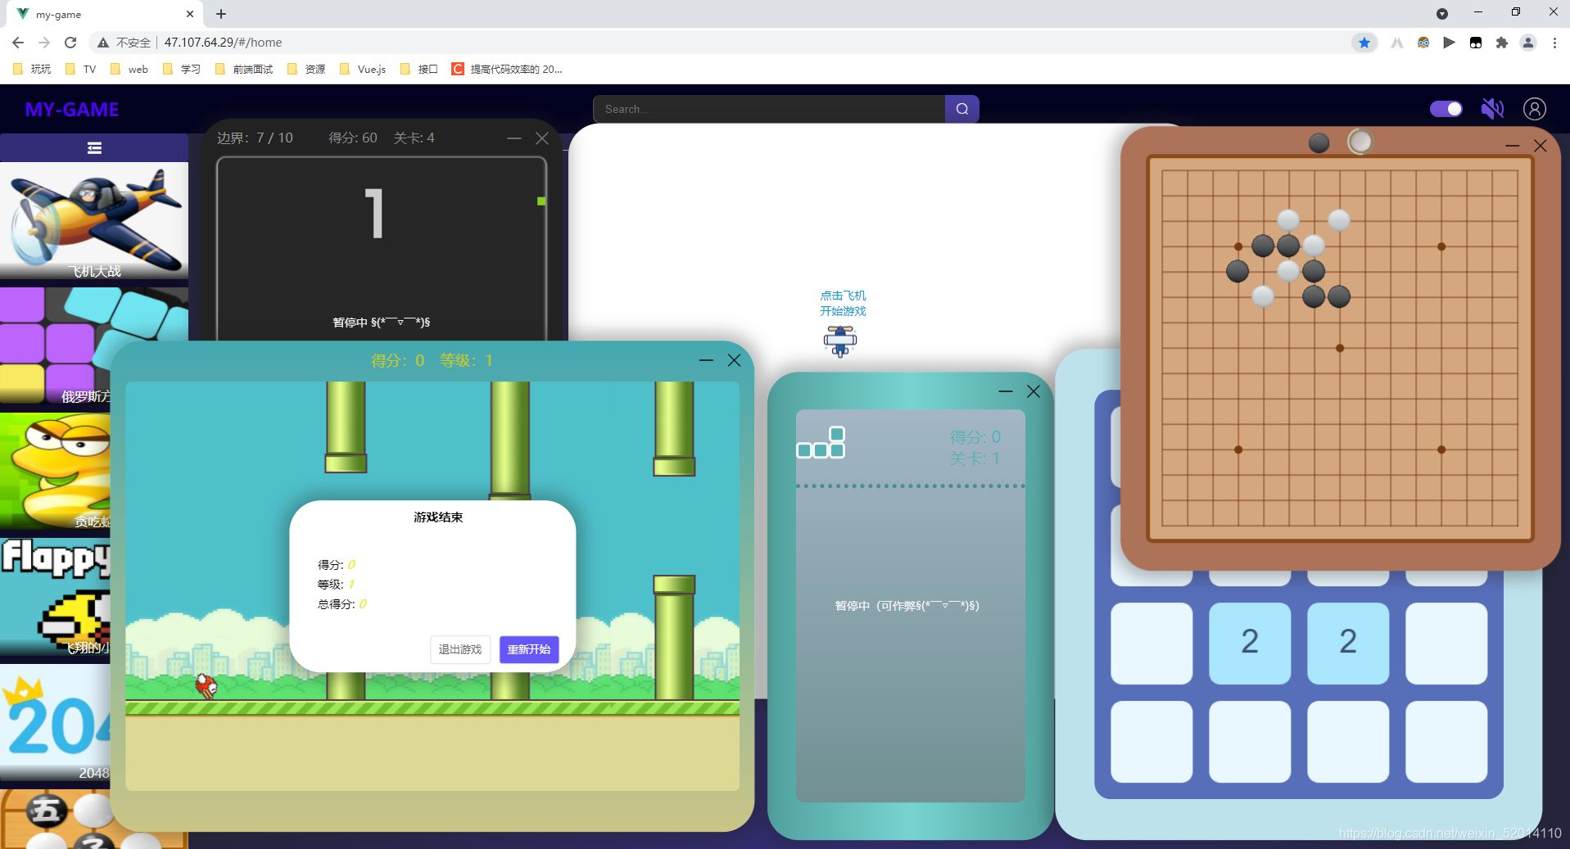1570x849 pixels.
Task: Unmute sound using the speaker icon
Action: pyautogui.click(x=1492, y=109)
